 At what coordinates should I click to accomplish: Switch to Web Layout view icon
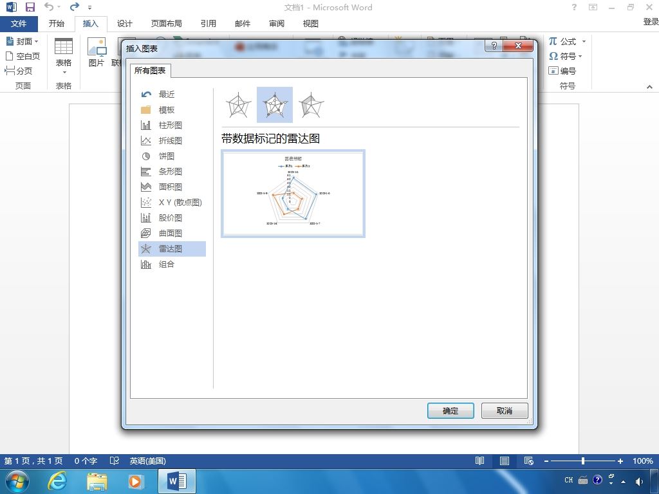tap(529, 461)
